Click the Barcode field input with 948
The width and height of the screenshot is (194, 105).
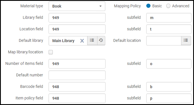[x=77, y=87]
